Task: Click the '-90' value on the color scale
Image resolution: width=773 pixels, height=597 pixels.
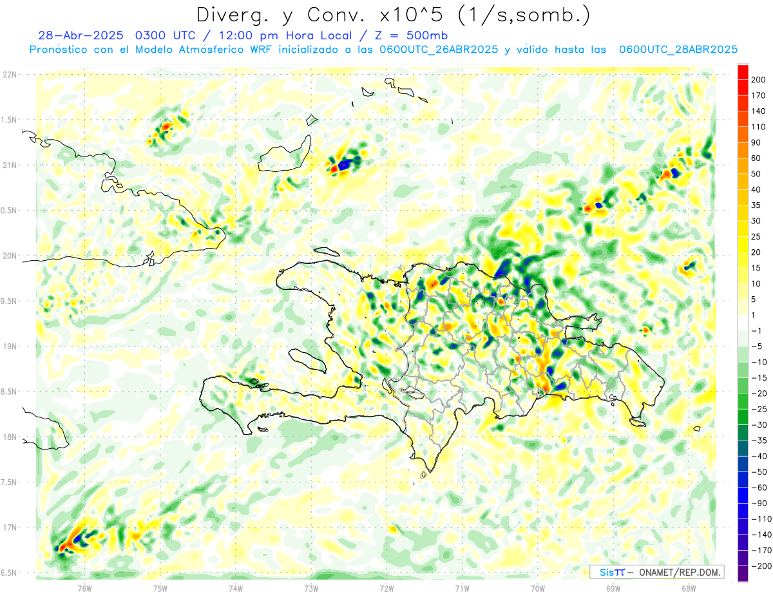Action: pos(758,504)
